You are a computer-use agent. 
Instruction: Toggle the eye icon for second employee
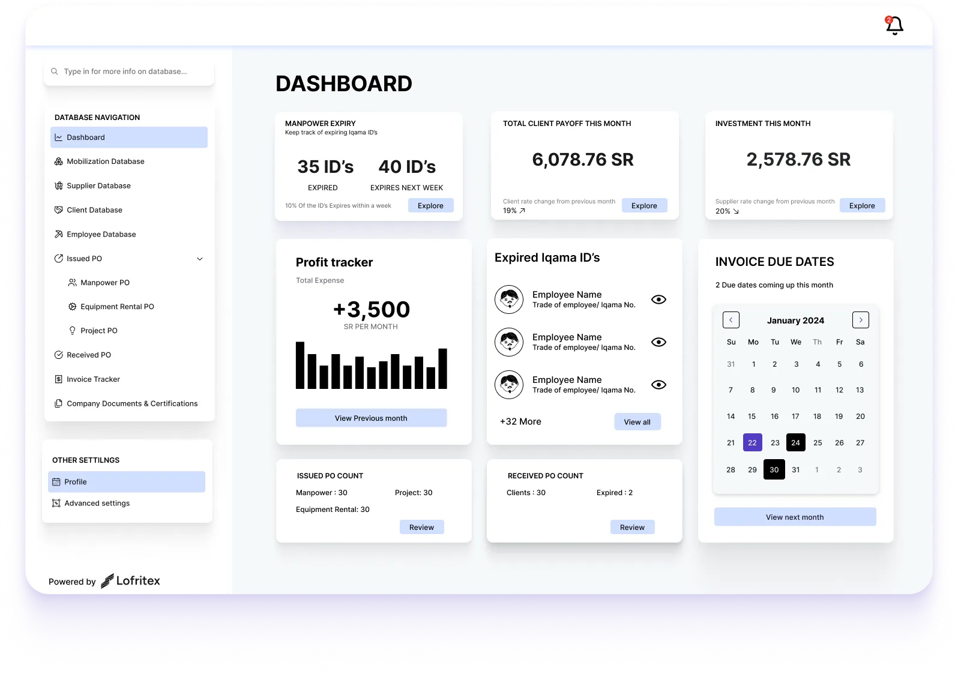click(658, 342)
